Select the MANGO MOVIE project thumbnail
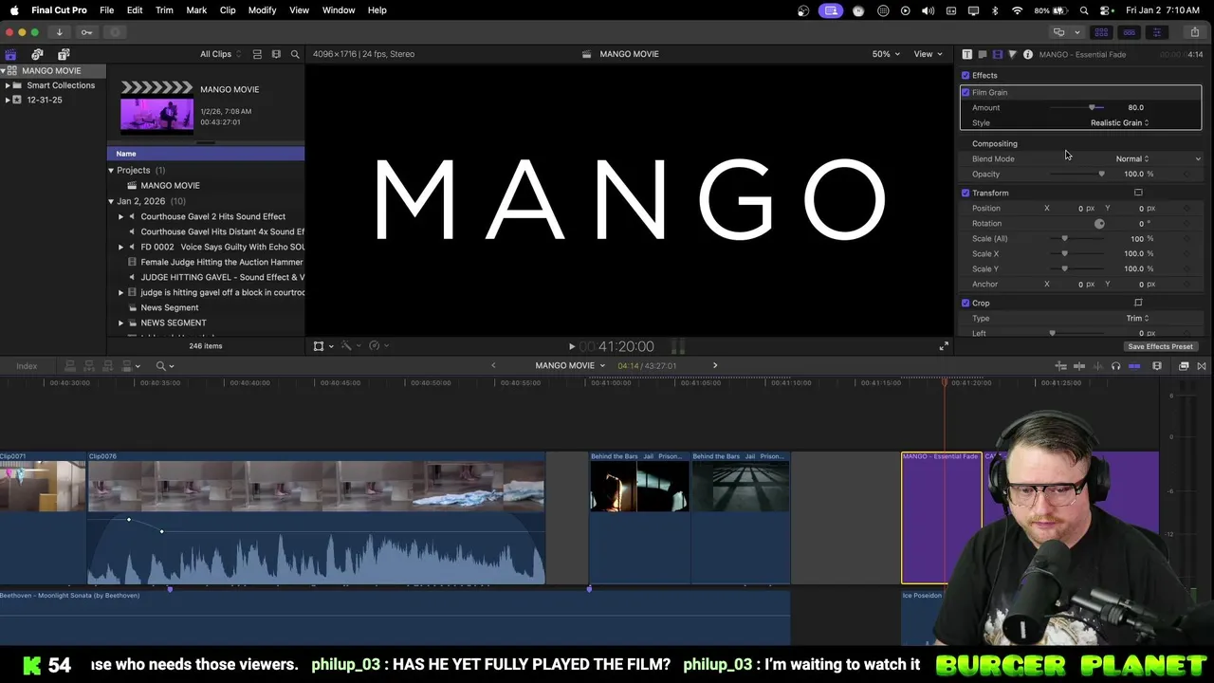 coord(156,106)
